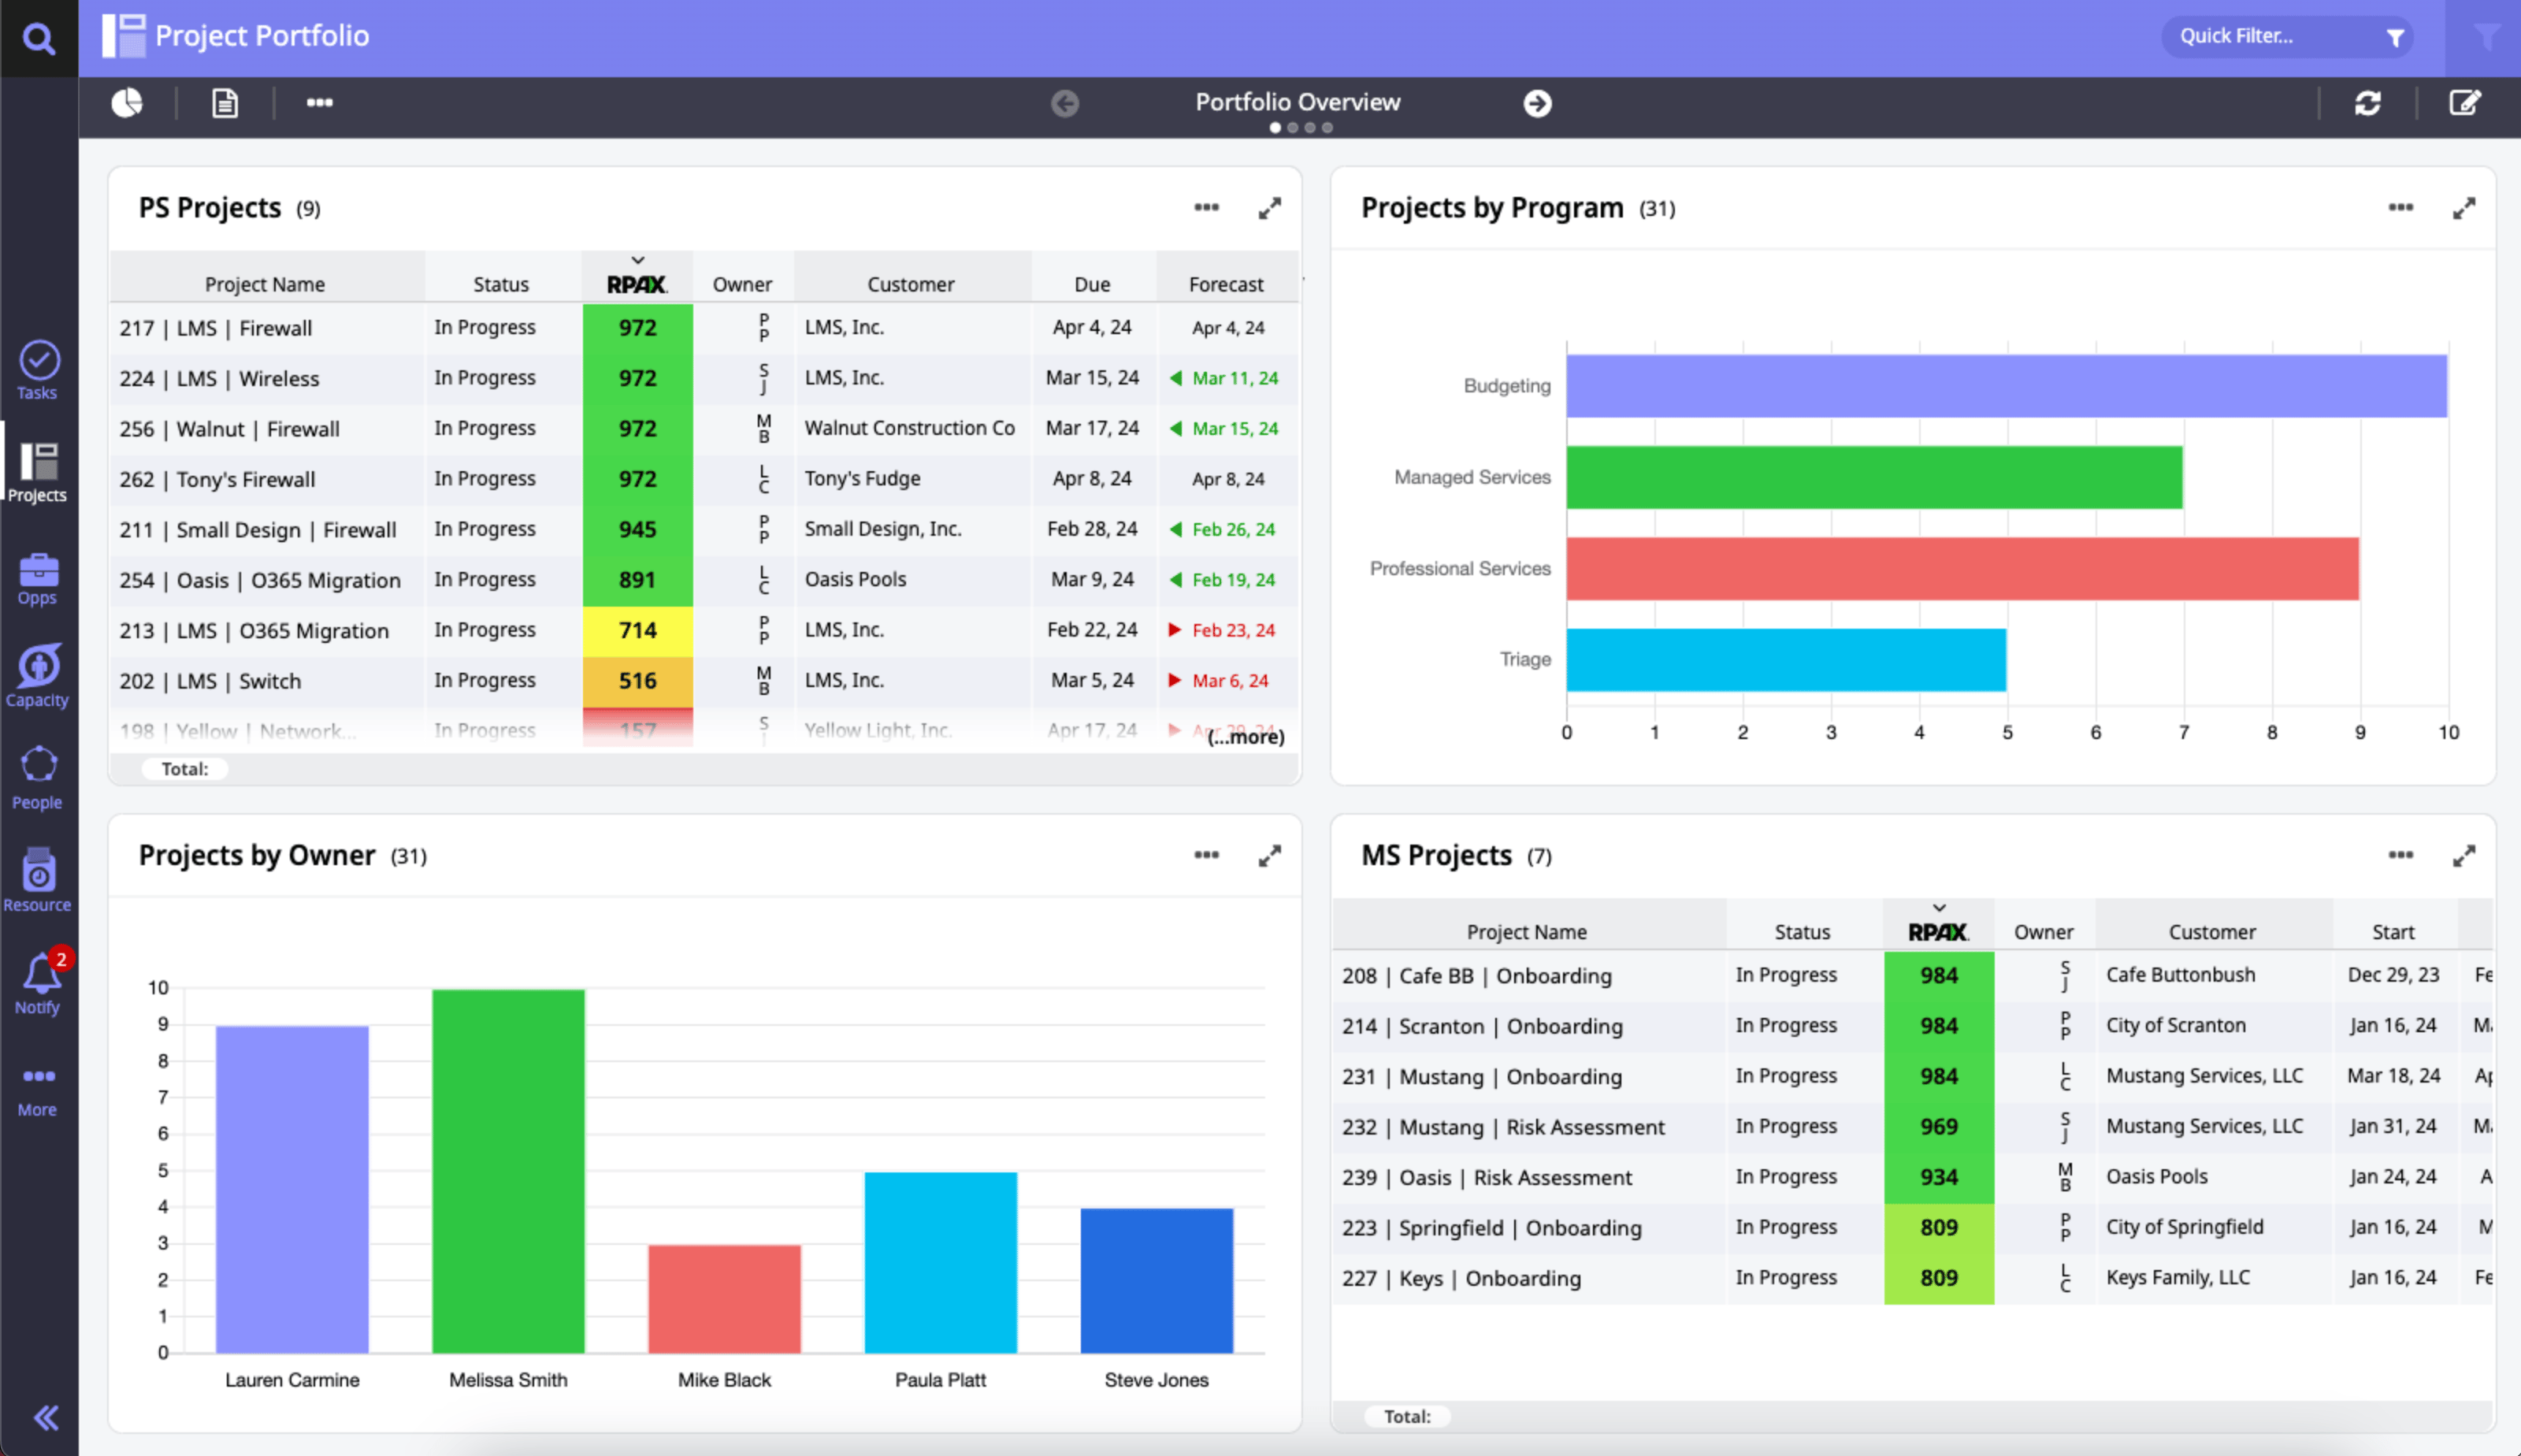Sort PS Projects by Due column
Image resolution: width=2521 pixels, height=1456 pixels.
point(1092,284)
